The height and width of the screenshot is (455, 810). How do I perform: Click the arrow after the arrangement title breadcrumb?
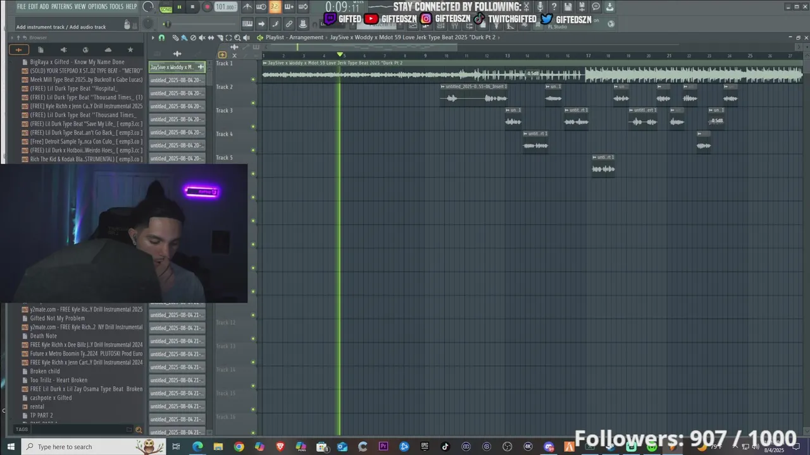[x=499, y=37]
